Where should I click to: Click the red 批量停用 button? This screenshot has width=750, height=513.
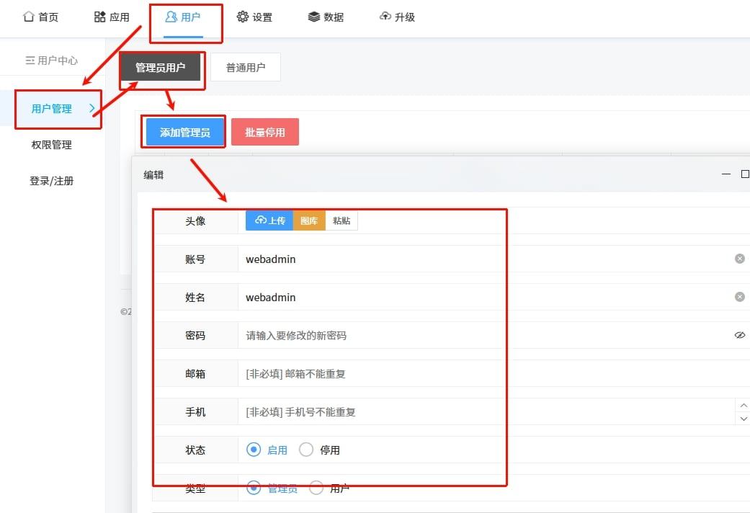[265, 133]
